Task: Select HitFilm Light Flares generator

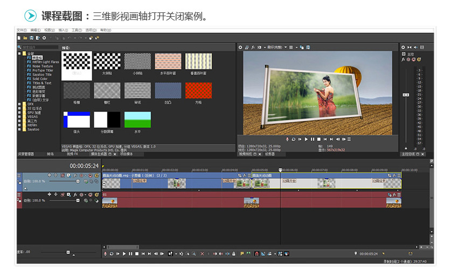Action: click(x=46, y=62)
